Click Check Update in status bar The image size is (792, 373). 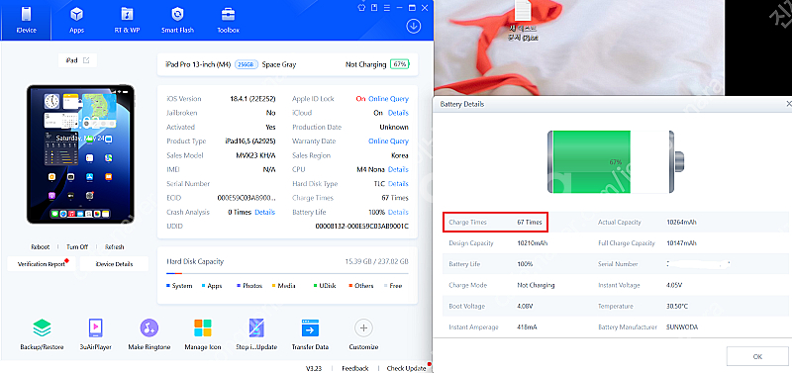coord(406,368)
